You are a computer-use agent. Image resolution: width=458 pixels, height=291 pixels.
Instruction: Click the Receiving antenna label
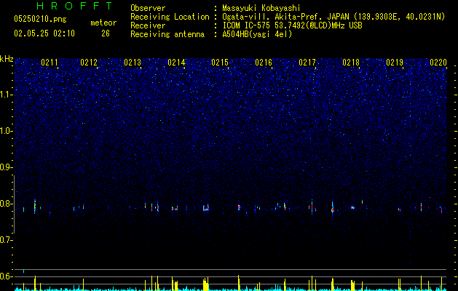[167, 34]
